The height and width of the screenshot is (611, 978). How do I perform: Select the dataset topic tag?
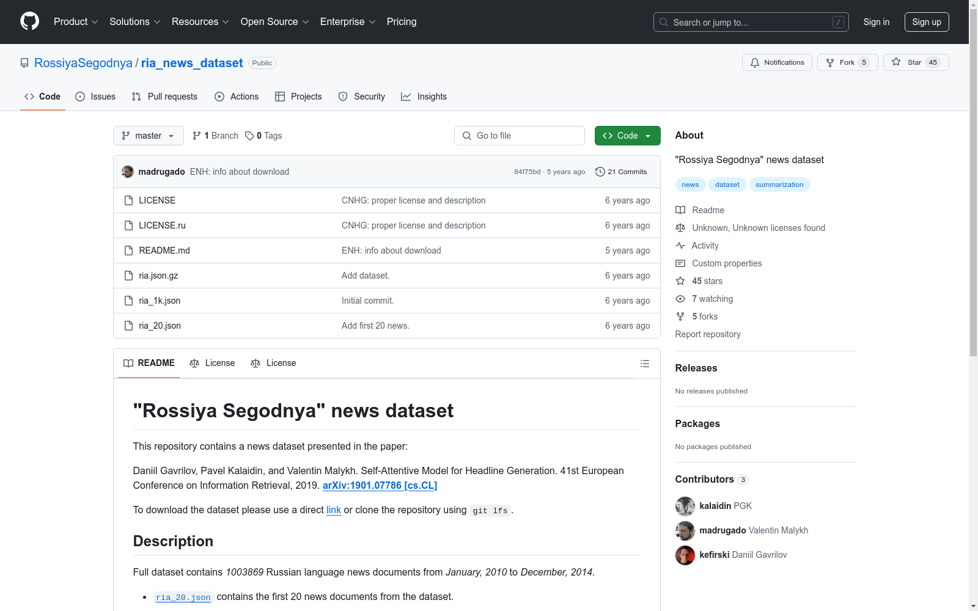727,185
